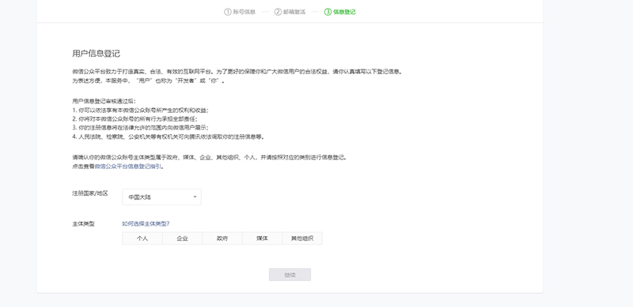This screenshot has height=307, width=633.
Task: Select 政府 as the account subject type
Action: [x=222, y=238]
